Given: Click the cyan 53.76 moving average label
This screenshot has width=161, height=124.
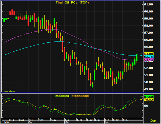Looking at the screenshot, I should pos(148,57).
